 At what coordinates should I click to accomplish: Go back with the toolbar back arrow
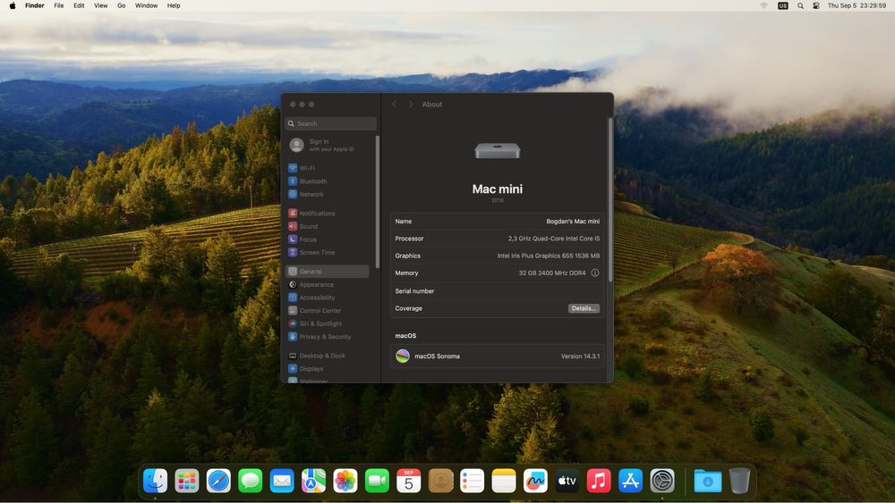(394, 105)
